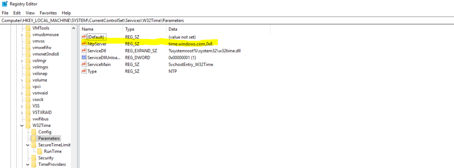Image resolution: width=454 pixels, height=168 pixels.
Task: Expand the VSTXRAID key
Action: click(x=22, y=112)
